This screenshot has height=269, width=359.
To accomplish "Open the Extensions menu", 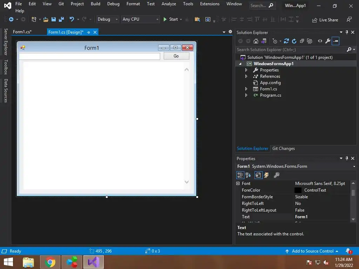I will pyautogui.click(x=210, y=4).
